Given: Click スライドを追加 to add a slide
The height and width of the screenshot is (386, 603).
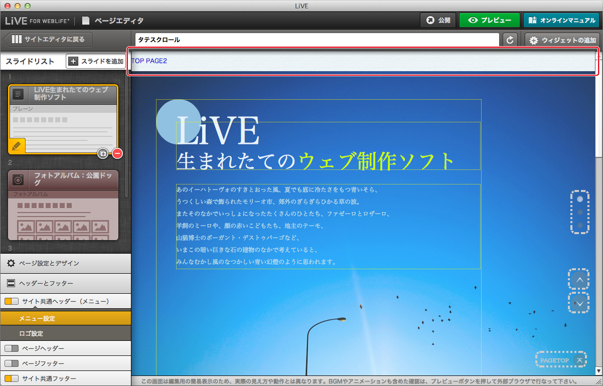Looking at the screenshot, I should point(96,61).
